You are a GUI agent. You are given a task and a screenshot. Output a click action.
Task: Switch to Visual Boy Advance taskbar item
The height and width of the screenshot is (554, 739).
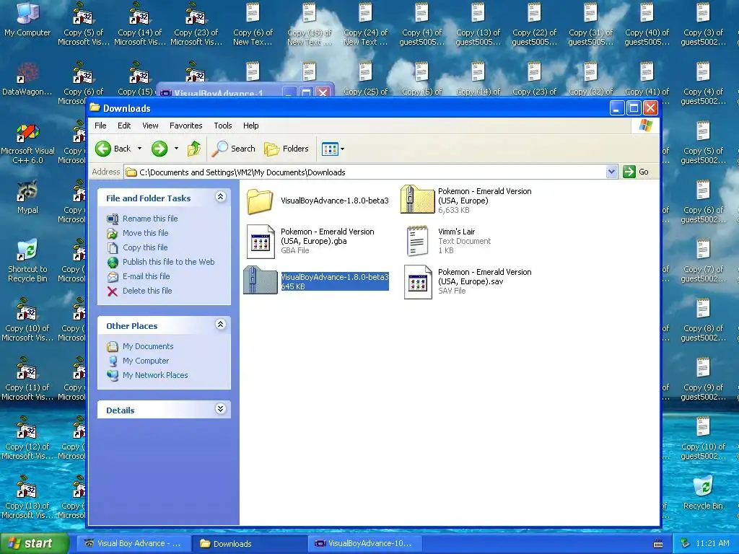[x=134, y=544]
